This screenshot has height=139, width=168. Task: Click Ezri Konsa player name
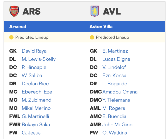[114, 76]
